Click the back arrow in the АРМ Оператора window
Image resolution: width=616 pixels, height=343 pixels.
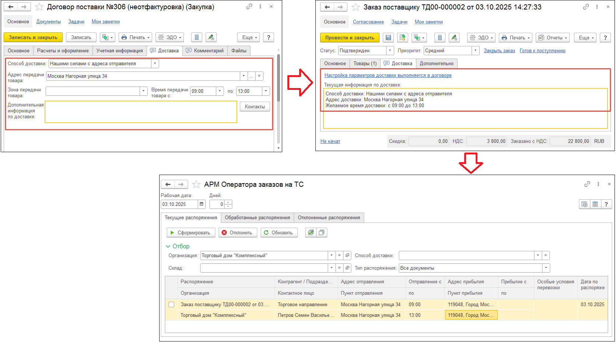(x=168, y=184)
